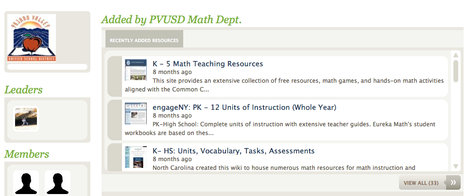Image resolution: width=467 pixels, height=196 pixels.
Task: Open the second member's silhouette avatar
Action: (57, 183)
